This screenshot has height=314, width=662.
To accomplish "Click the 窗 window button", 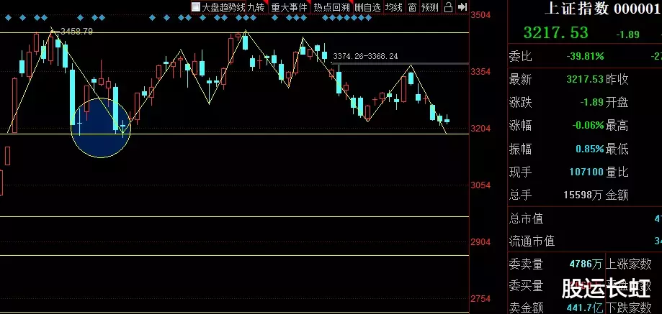I will [412, 7].
